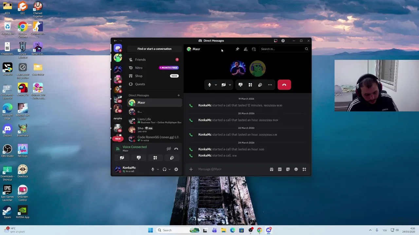Viewport: 419px width, 235px height.
Task: Open GIF picker
Action: [280, 169]
